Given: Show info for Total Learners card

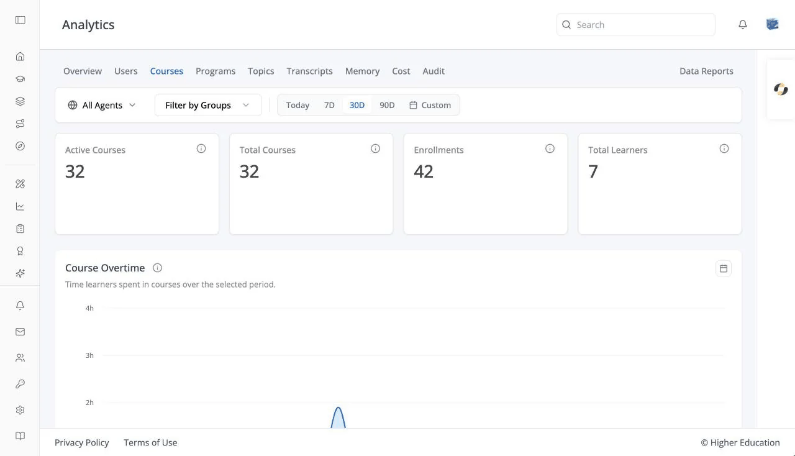Looking at the screenshot, I should tap(724, 148).
